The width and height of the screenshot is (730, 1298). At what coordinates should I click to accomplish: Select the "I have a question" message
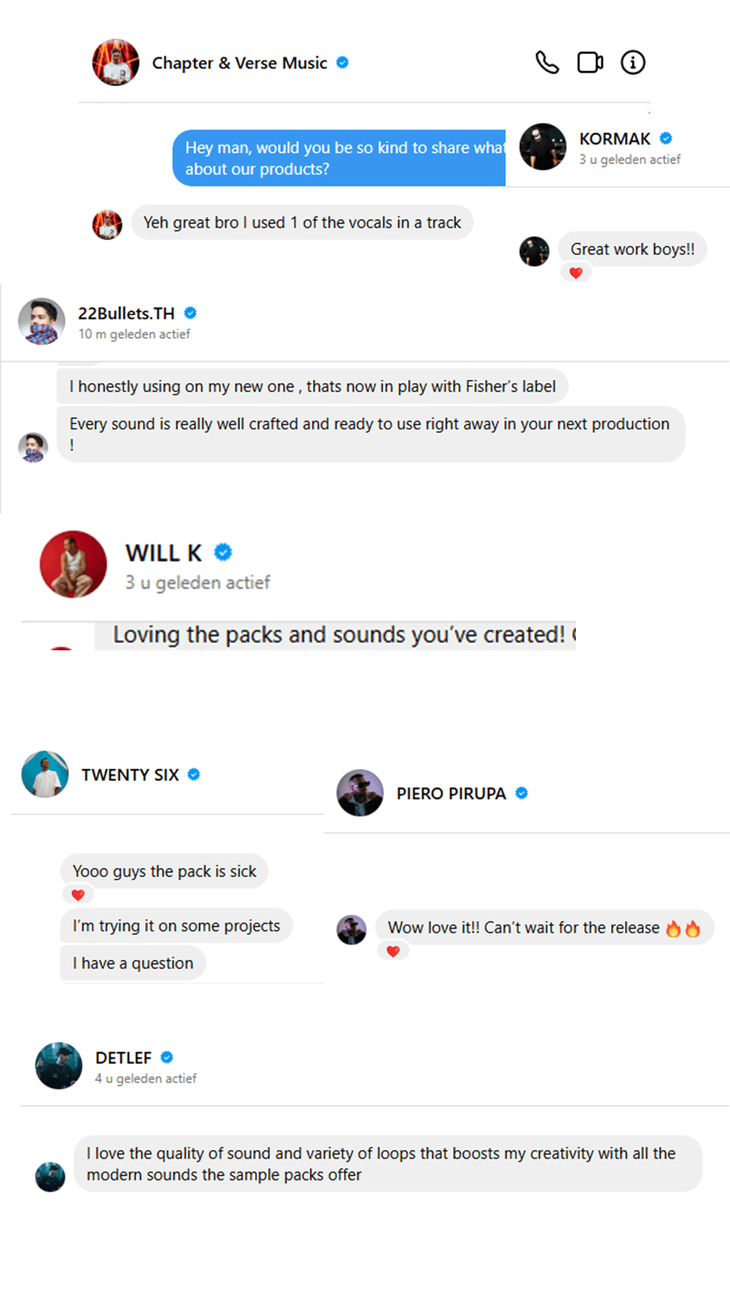(x=133, y=963)
